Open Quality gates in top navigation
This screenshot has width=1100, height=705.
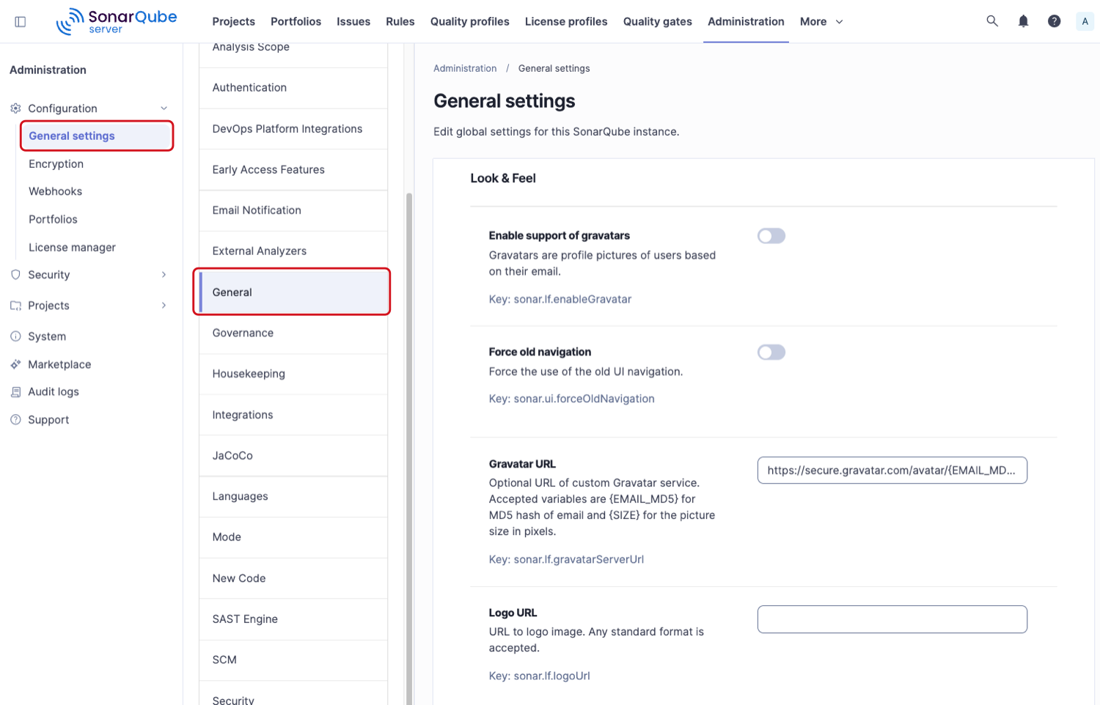point(658,21)
